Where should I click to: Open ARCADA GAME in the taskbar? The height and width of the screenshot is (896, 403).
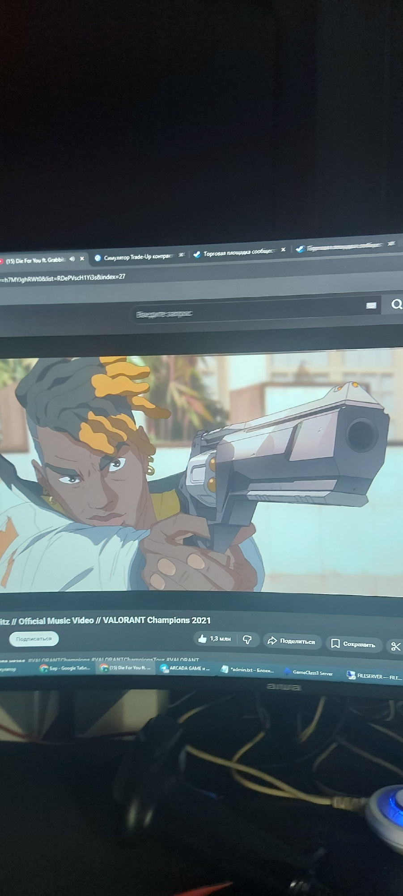185,668
